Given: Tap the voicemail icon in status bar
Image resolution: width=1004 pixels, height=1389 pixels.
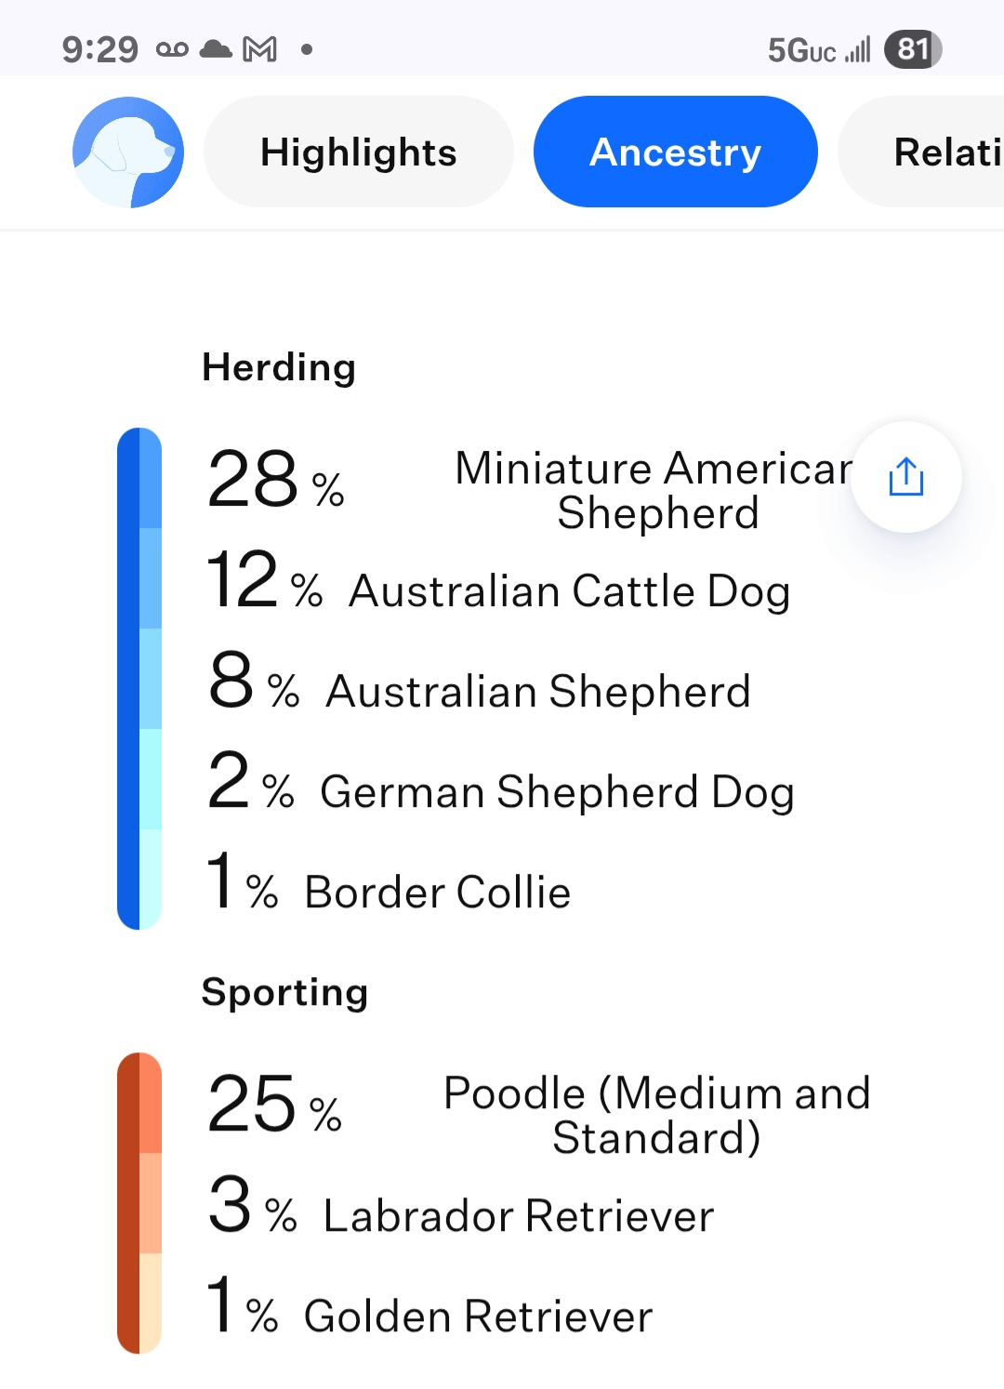Looking at the screenshot, I should point(172,49).
